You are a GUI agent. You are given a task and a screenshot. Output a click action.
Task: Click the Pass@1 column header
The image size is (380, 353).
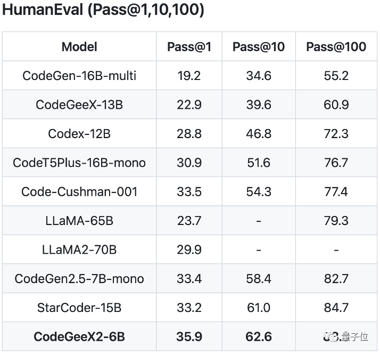(189, 46)
